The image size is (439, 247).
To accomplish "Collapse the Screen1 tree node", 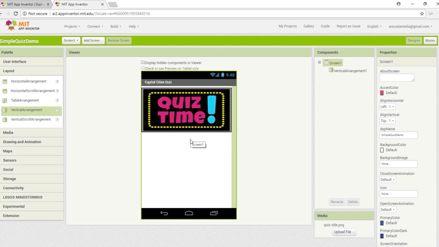I will click(x=319, y=62).
